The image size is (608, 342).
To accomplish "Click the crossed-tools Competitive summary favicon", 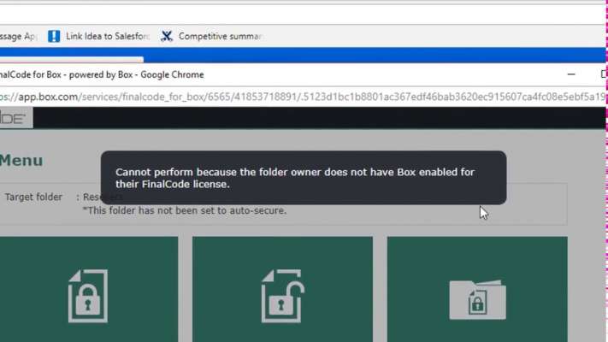I will point(167,36).
